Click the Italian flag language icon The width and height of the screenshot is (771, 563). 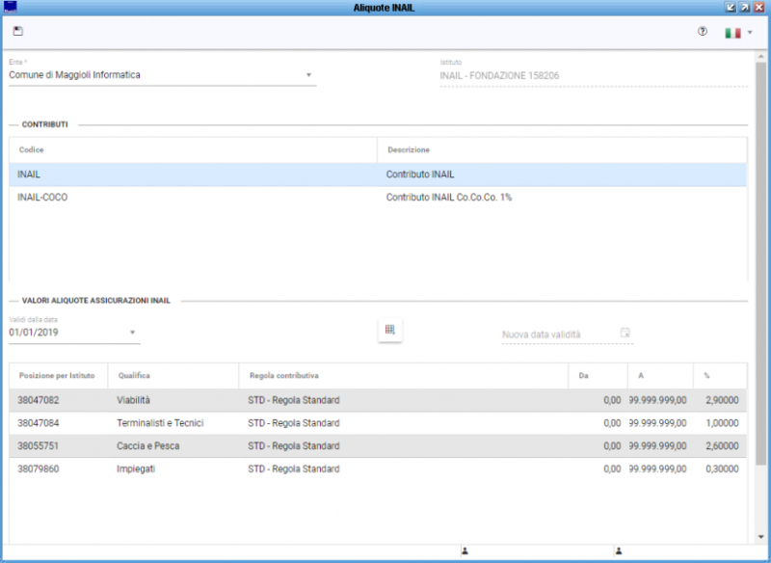tap(732, 33)
